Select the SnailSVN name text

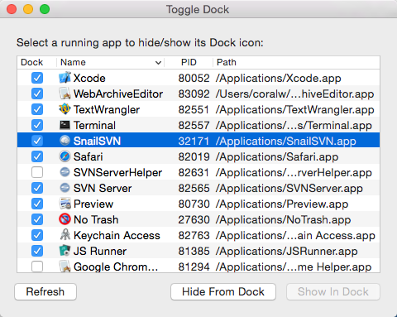pos(98,141)
